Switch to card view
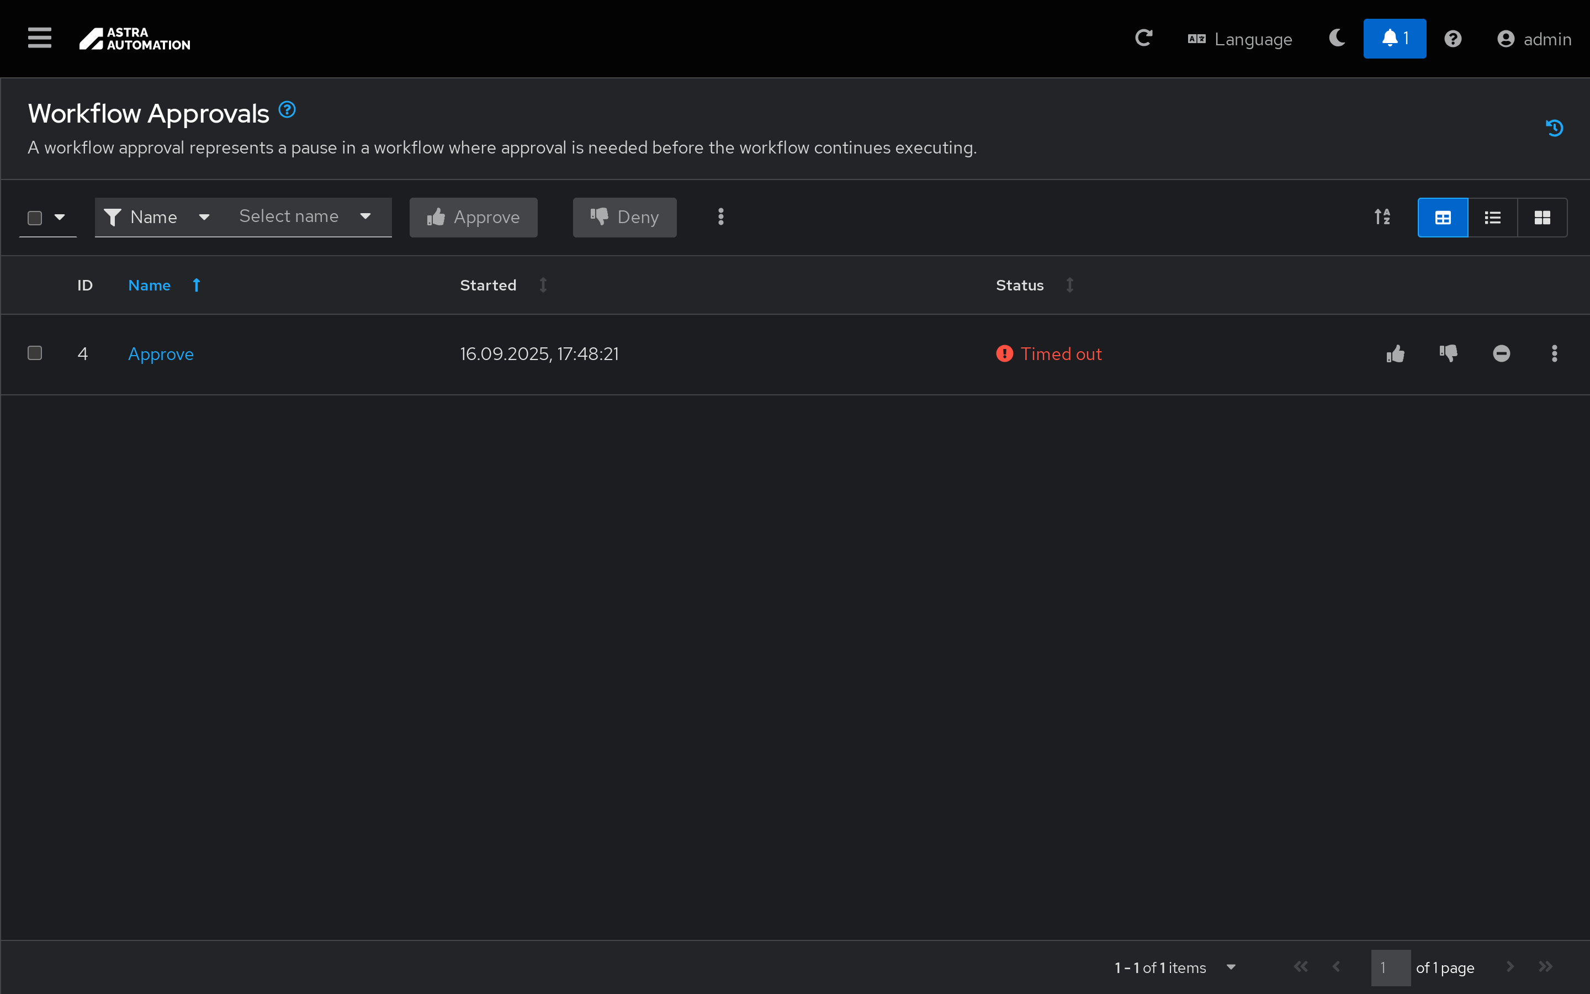Screen dimensions: 1590x994 [1542, 218]
